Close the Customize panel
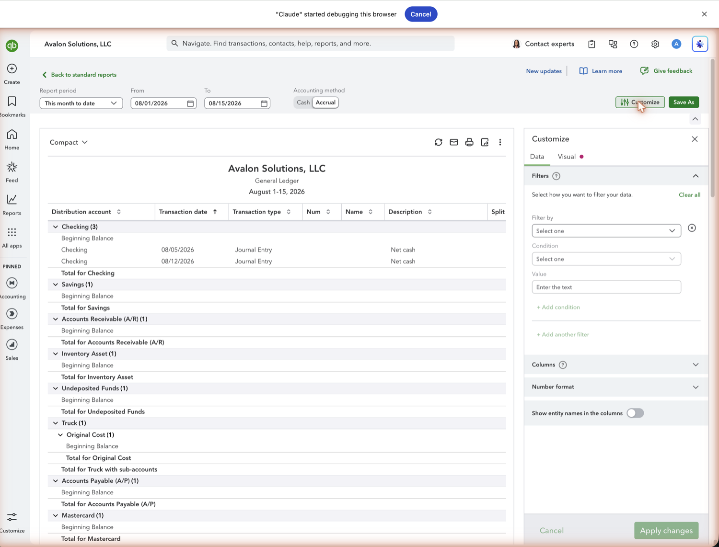 [695, 139]
